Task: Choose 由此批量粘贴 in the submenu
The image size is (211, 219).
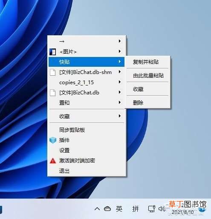Action: point(147,75)
